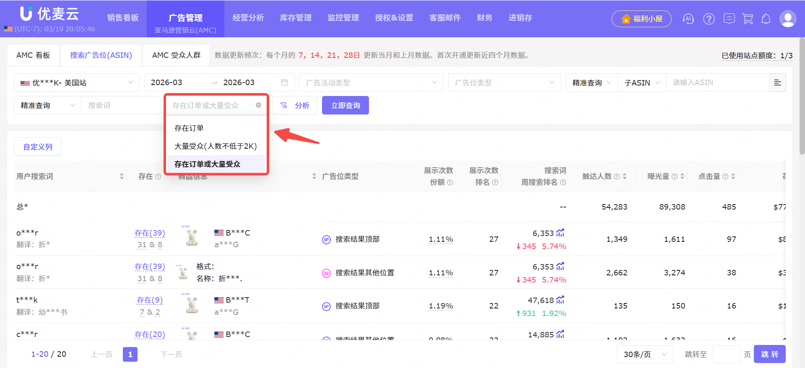The image size is (805, 368).
Task: Open 销售看板 menu
Action: pos(123,18)
